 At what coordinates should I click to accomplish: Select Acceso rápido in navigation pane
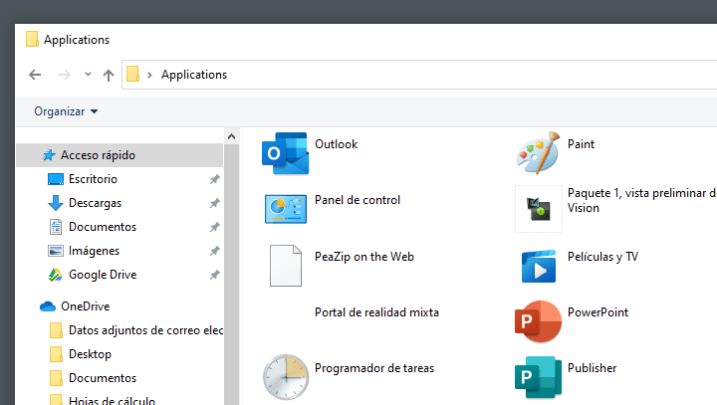click(x=119, y=155)
